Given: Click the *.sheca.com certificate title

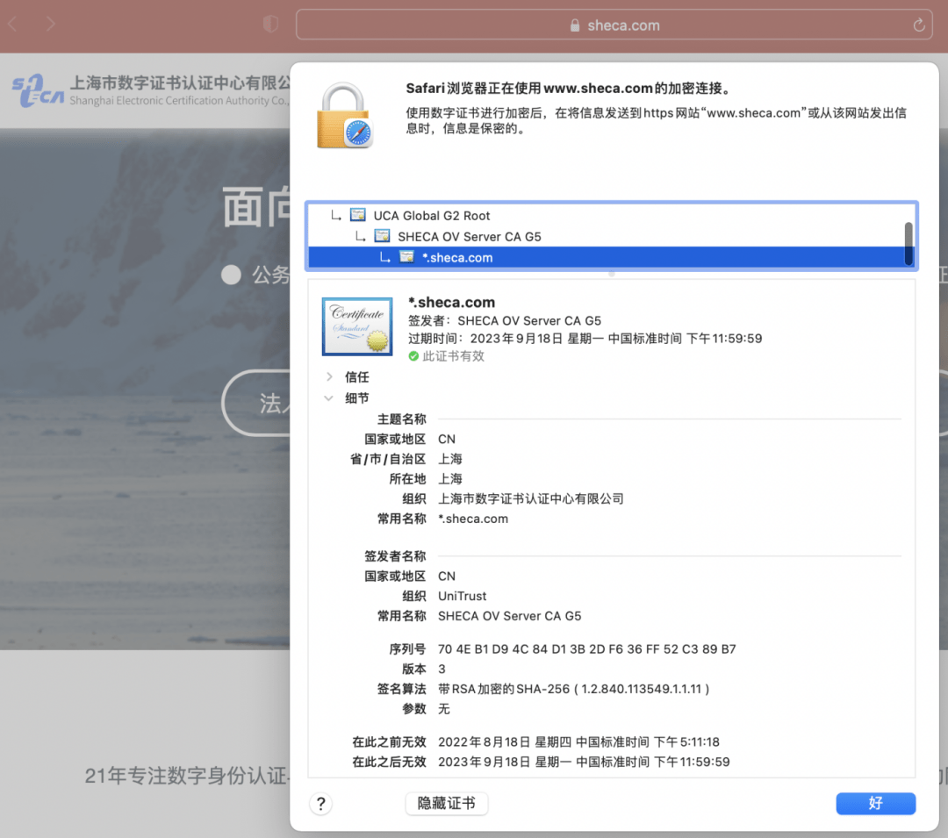Looking at the screenshot, I should pyautogui.click(x=452, y=302).
